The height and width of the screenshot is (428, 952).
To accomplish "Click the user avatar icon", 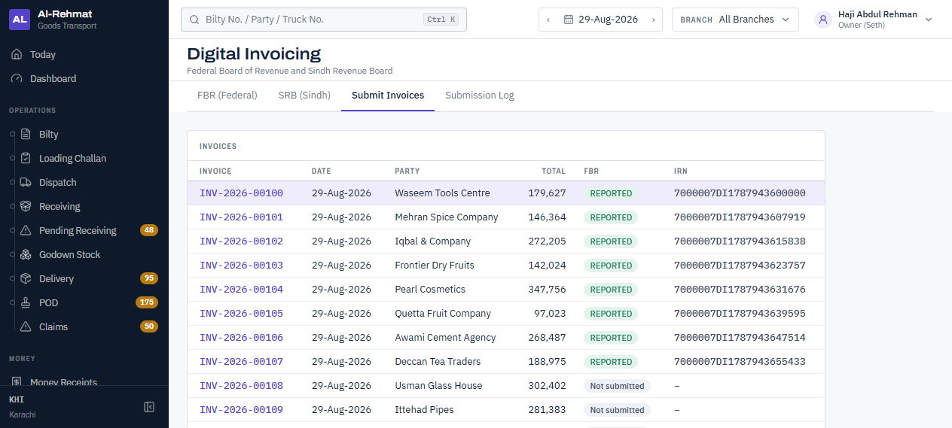I will click(x=822, y=20).
